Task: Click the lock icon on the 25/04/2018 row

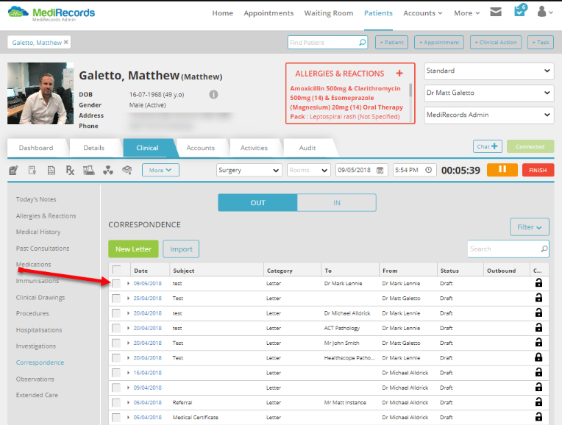Action: coord(538,298)
